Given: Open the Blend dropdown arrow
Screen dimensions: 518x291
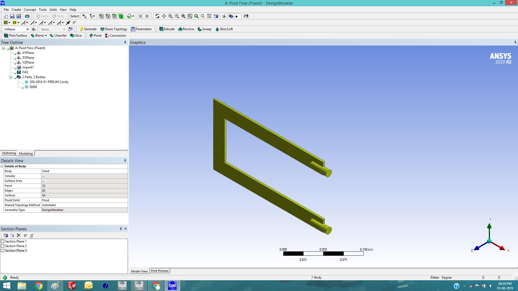Looking at the screenshot, I should (46, 36).
